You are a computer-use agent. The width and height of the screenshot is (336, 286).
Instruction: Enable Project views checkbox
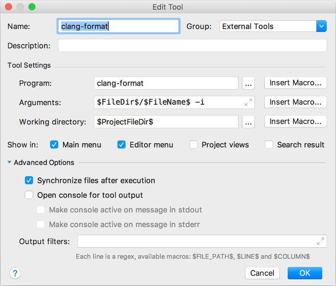193,145
